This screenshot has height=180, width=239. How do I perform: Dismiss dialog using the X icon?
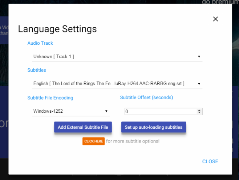tap(215, 19)
